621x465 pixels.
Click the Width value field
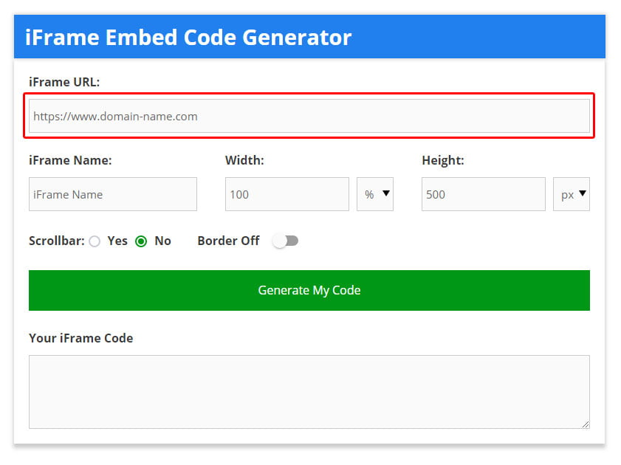point(287,194)
